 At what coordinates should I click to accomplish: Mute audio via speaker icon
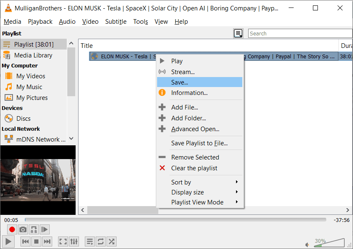point(307,244)
